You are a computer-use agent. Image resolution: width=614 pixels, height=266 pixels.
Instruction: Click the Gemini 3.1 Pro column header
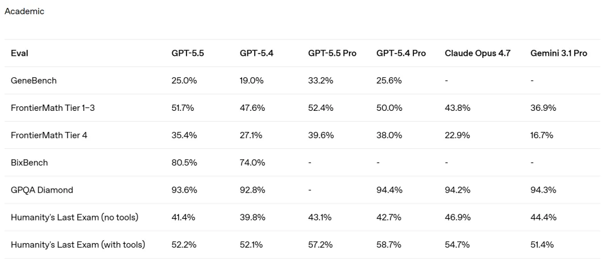558,53
